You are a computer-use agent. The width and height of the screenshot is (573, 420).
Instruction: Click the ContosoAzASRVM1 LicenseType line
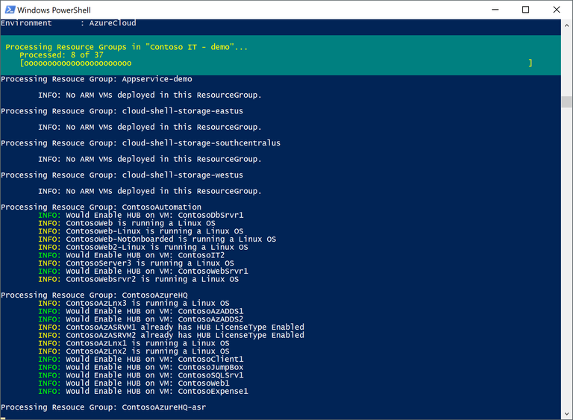tap(171, 327)
